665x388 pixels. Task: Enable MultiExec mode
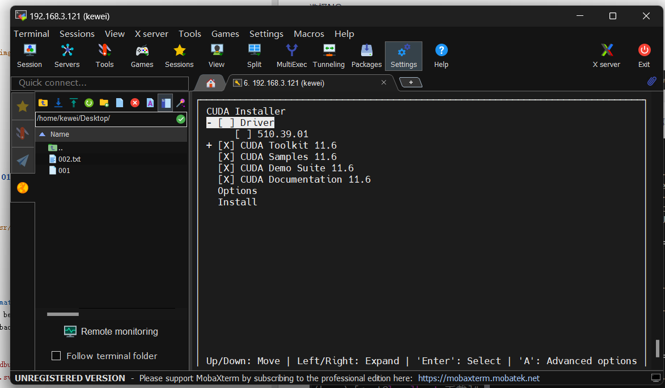(x=292, y=56)
